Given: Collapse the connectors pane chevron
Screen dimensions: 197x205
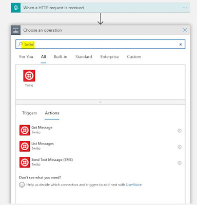Looking at the screenshot, I should click(101, 102).
